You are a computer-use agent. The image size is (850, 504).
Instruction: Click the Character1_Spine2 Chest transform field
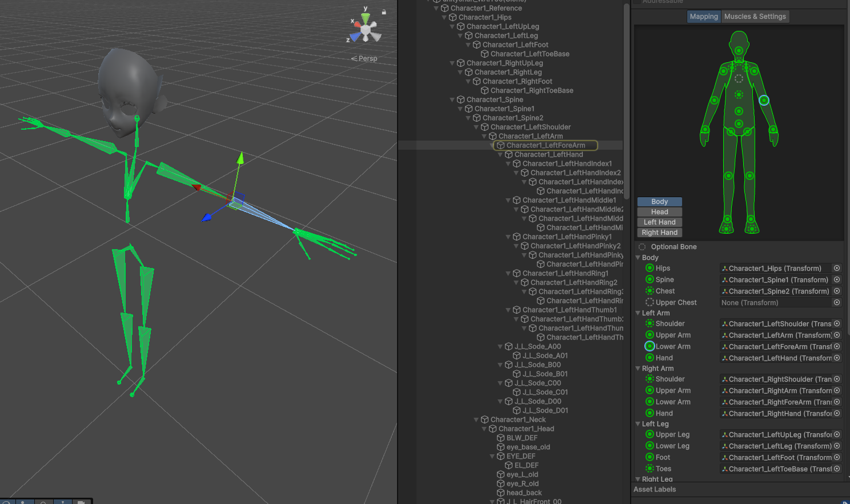(x=775, y=291)
